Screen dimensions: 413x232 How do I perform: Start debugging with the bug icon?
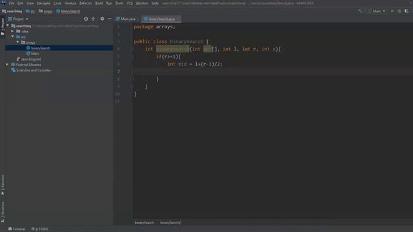coord(399,11)
